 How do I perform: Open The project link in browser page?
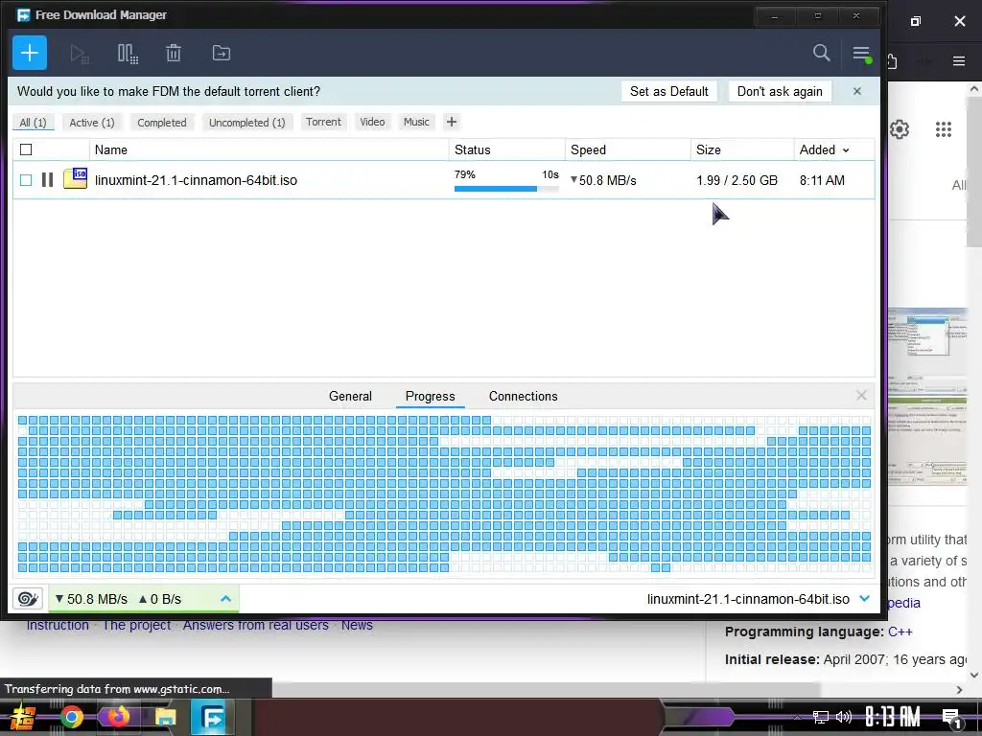(x=136, y=625)
